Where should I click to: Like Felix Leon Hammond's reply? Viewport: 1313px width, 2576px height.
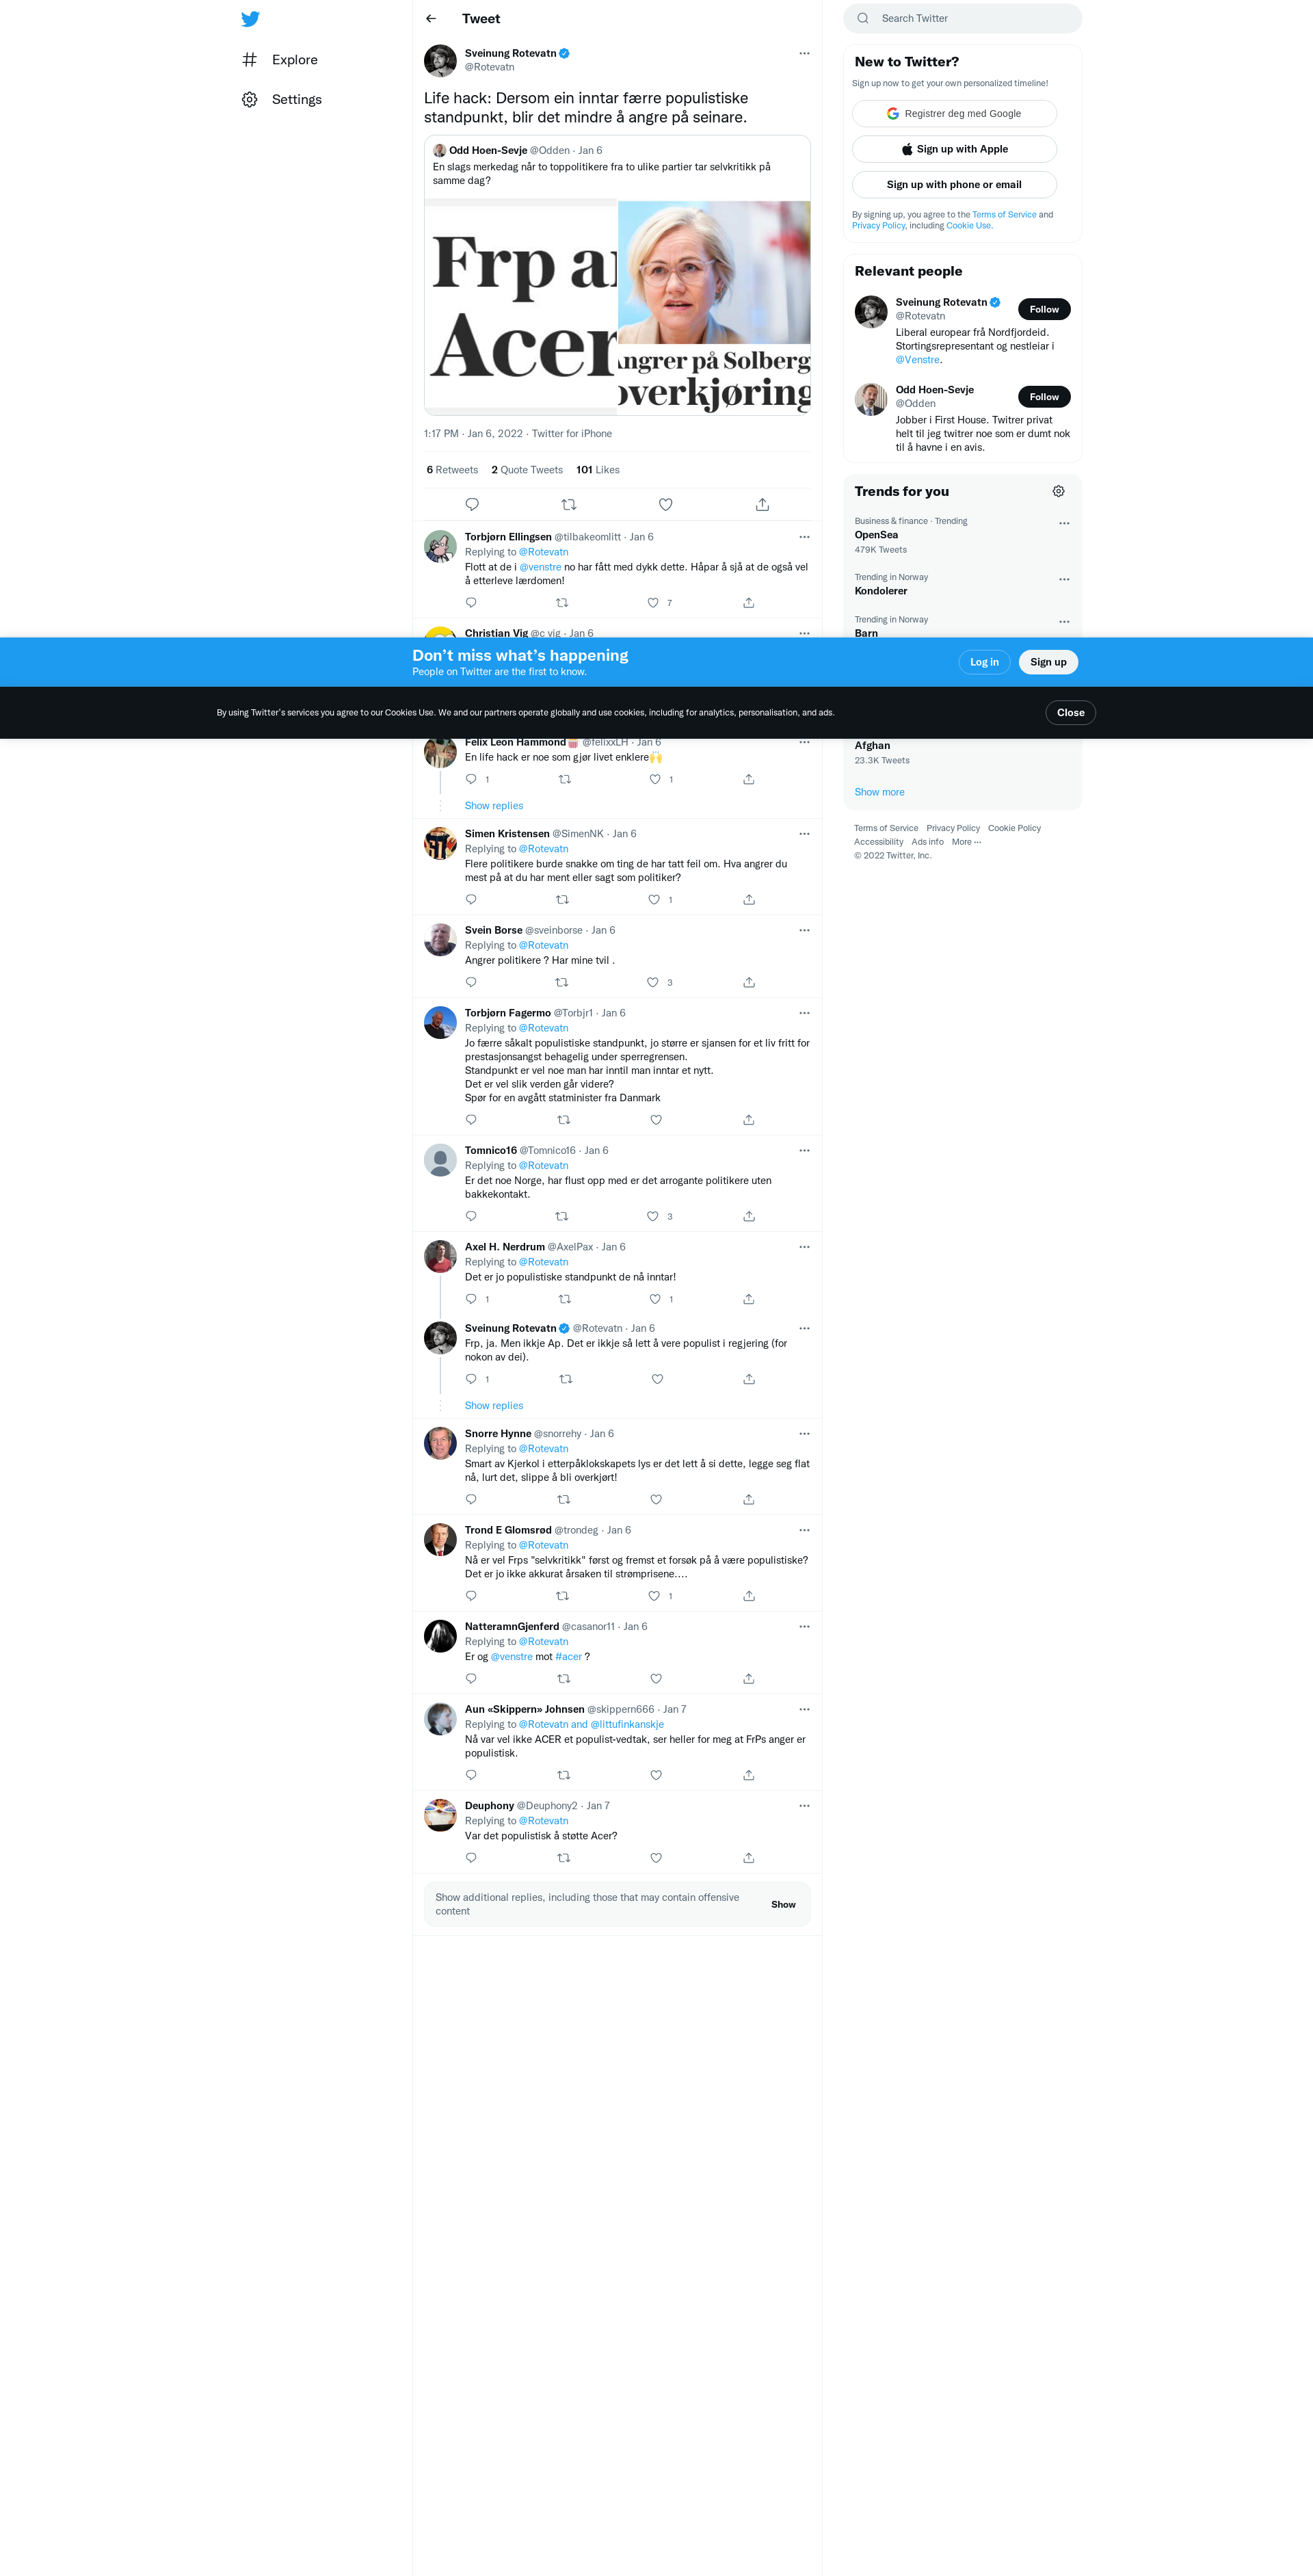pyautogui.click(x=655, y=780)
